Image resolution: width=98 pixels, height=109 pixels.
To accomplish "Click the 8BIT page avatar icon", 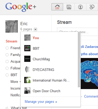I will [x=27, y=48].
